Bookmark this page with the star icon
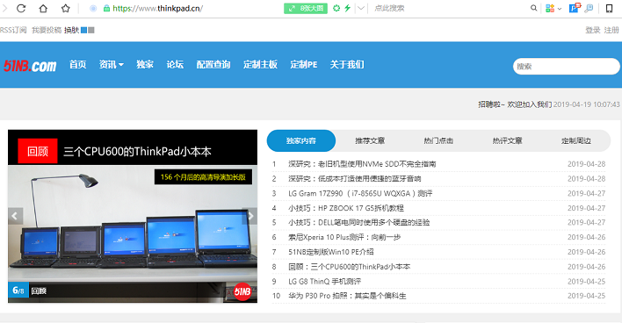 (66, 8)
